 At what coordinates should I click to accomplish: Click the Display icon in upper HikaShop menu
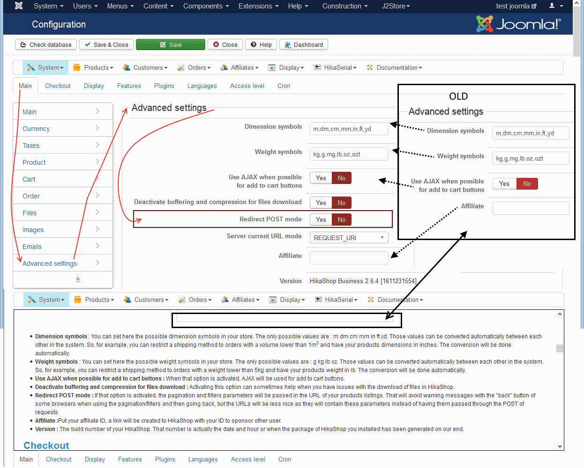[x=272, y=67]
